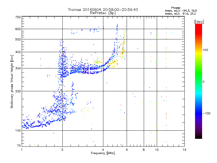Click the "Frequency [MHz]" axis title
The height and width of the screenshot is (163, 217).
pos(103,153)
